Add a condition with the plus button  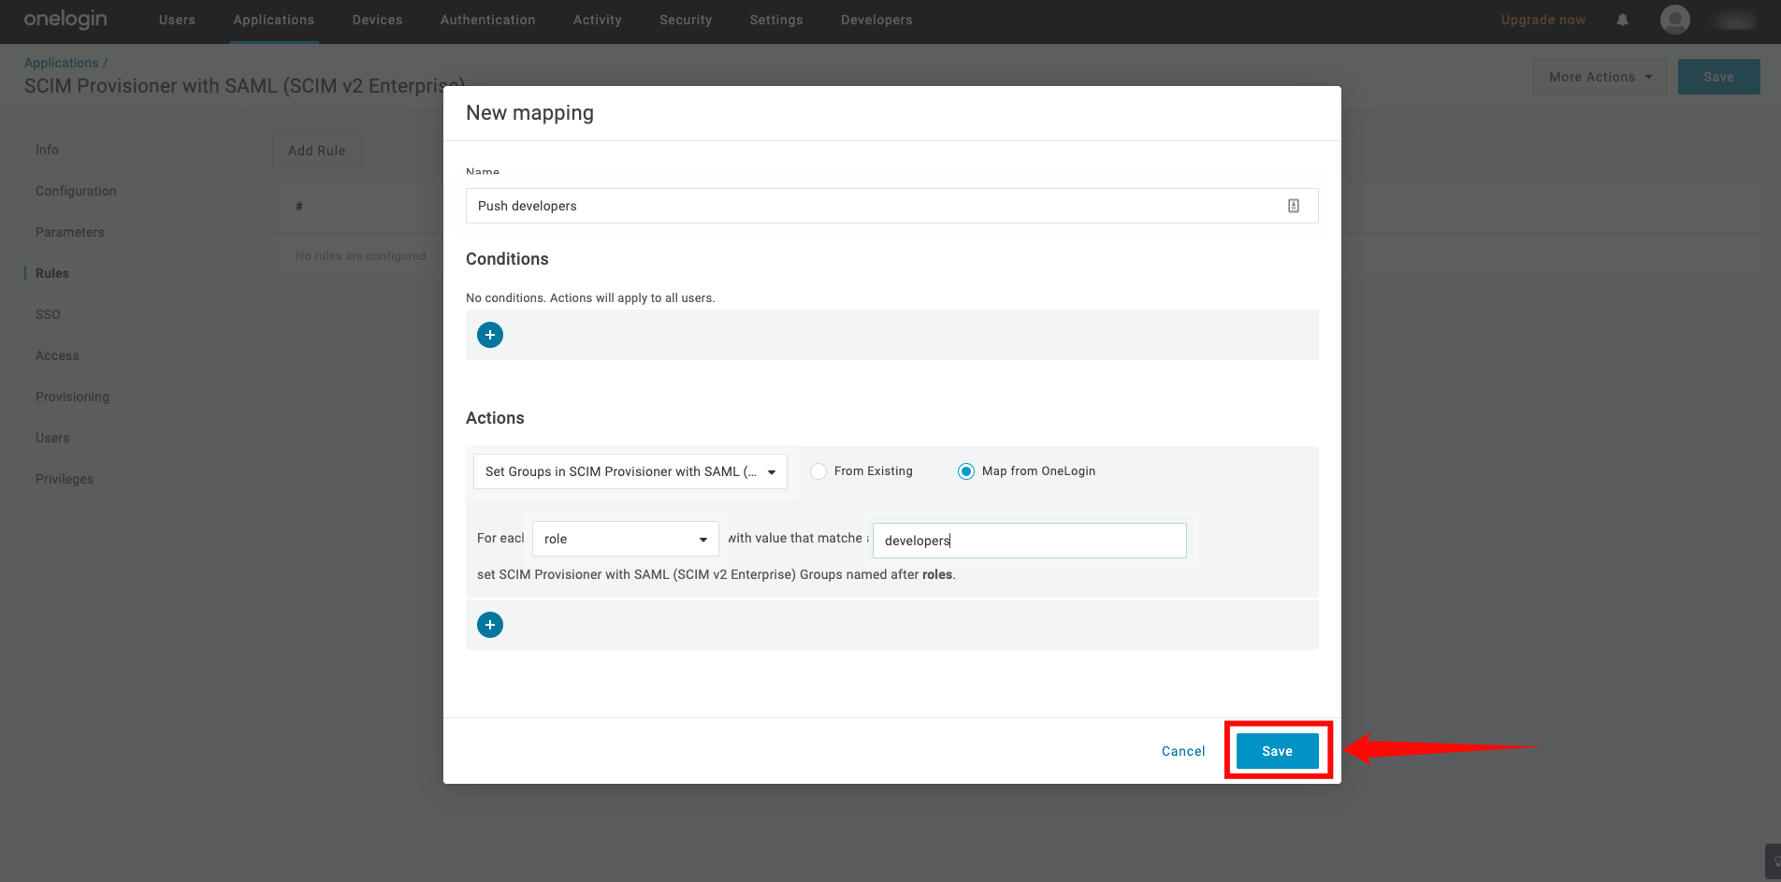tap(490, 335)
